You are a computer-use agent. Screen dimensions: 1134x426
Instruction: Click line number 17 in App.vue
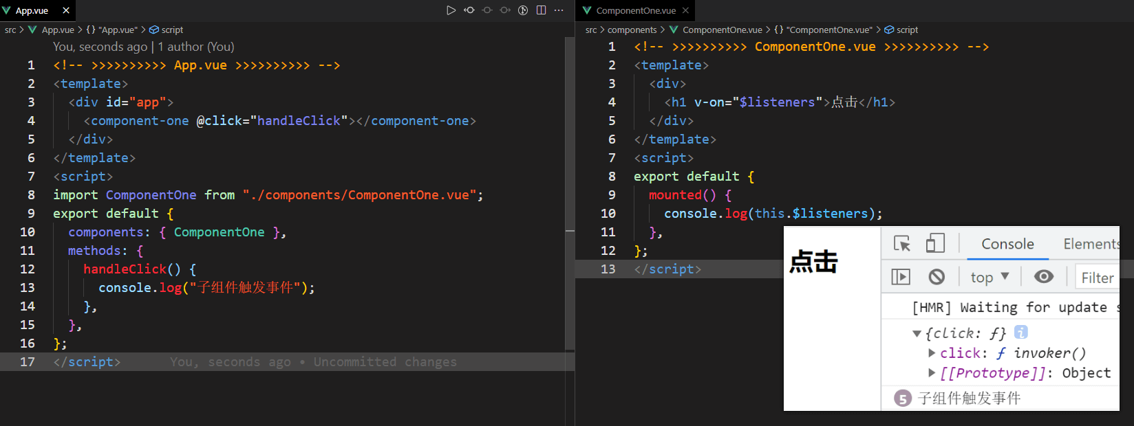(27, 362)
